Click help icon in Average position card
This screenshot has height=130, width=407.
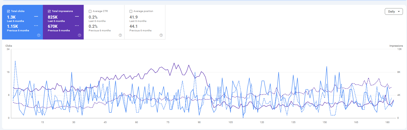click(x=161, y=35)
